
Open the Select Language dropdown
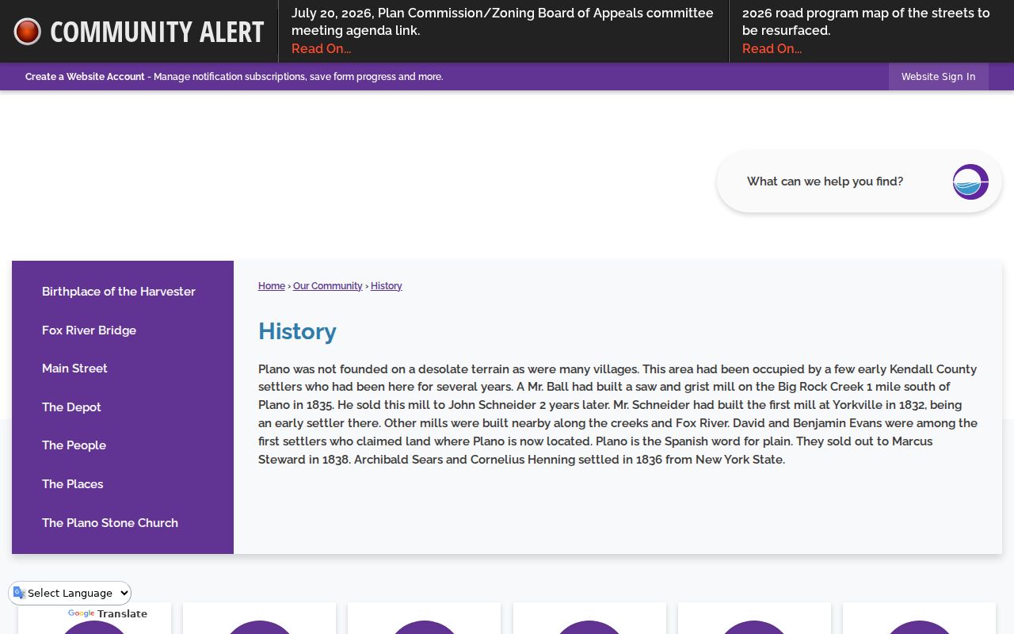pos(70,593)
